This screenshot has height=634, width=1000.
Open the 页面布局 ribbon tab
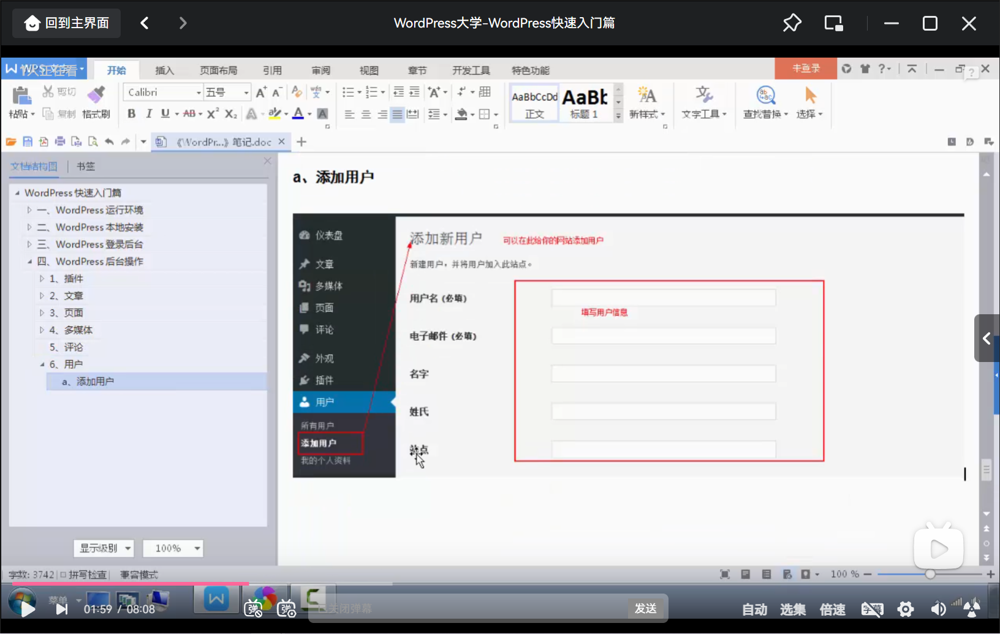click(x=218, y=70)
